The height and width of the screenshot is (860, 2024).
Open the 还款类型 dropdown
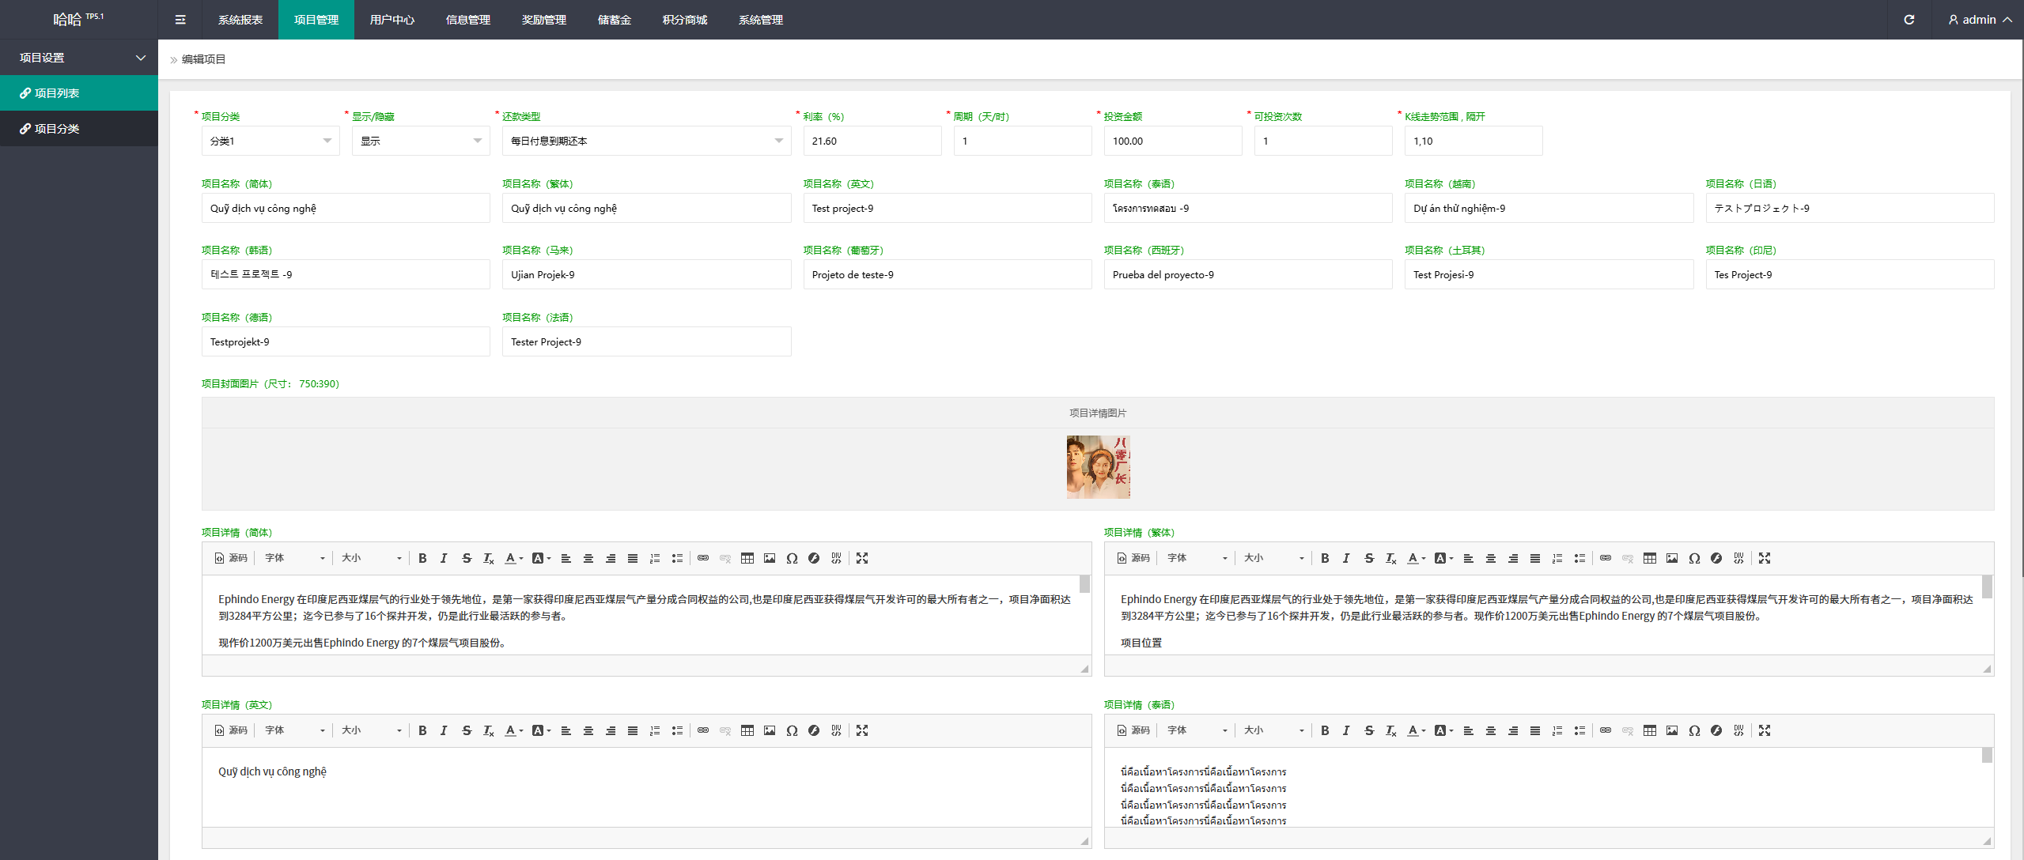click(x=647, y=141)
